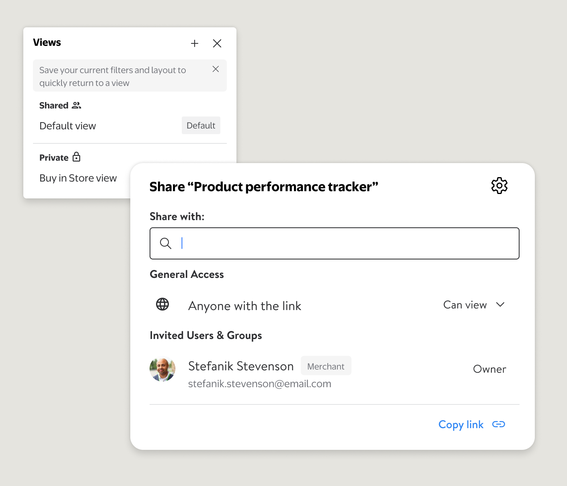Open share settings gear icon
Viewport: 567px width, 486px height.
(499, 186)
